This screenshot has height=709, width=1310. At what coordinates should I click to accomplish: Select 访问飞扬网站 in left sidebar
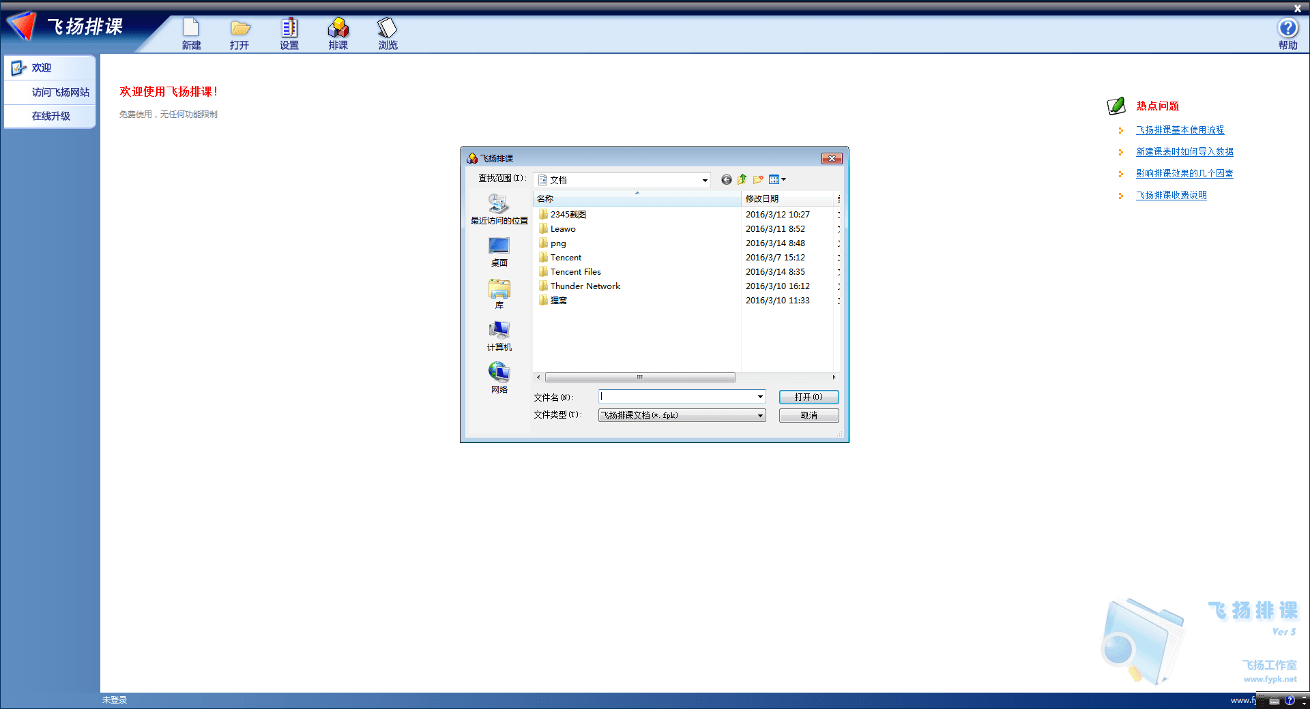click(x=60, y=92)
